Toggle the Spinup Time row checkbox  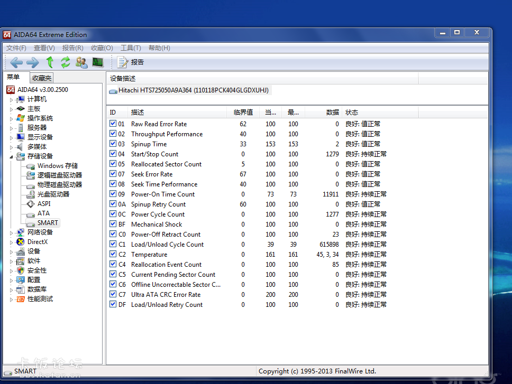(113, 144)
